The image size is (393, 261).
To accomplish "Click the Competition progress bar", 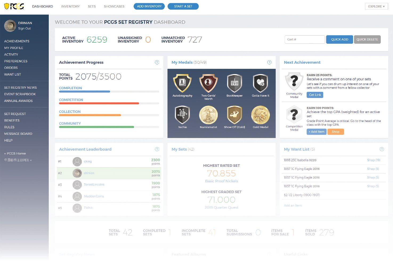I will pyautogui.click(x=109, y=103).
